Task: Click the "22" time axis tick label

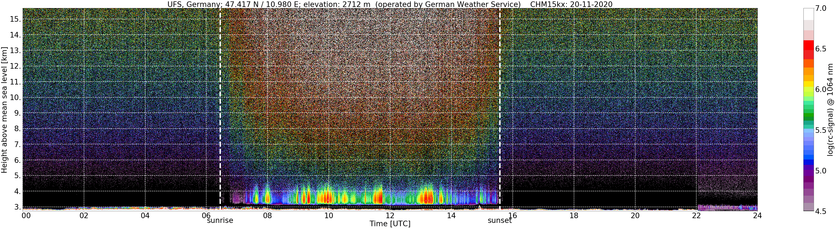Action: pyautogui.click(x=696, y=215)
